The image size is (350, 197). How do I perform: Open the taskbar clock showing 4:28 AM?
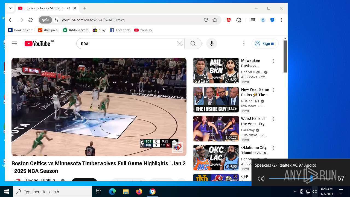coord(327,192)
